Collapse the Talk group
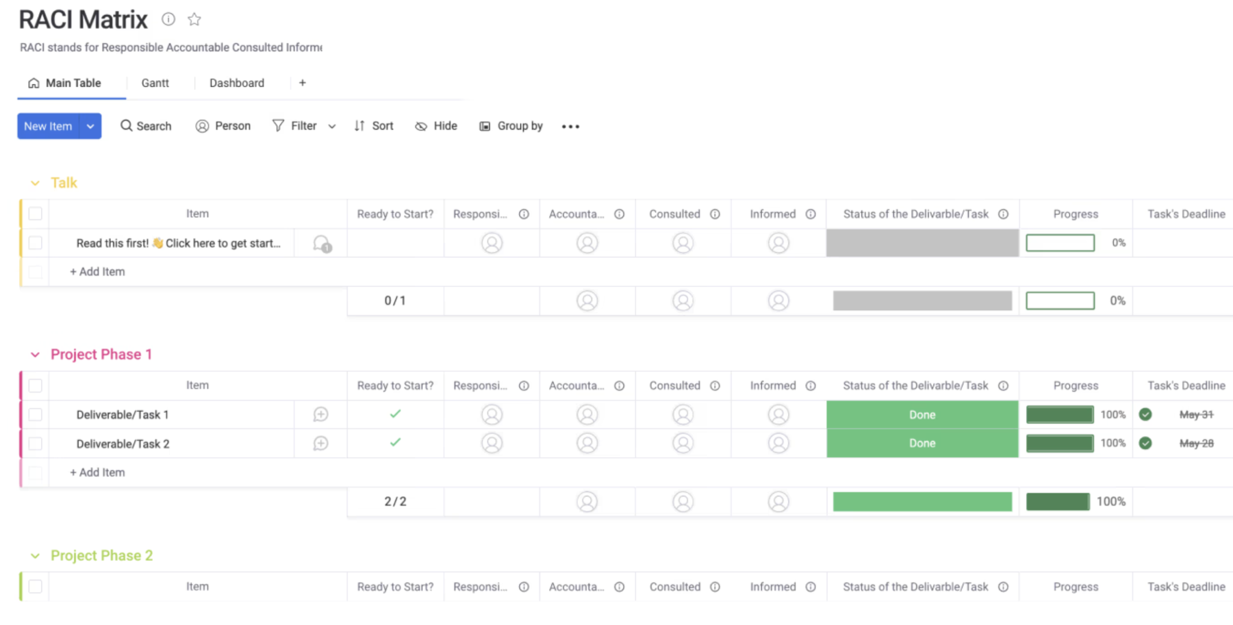Image resolution: width=1233 pixels, height=625 pixels. tap(35, 182)
